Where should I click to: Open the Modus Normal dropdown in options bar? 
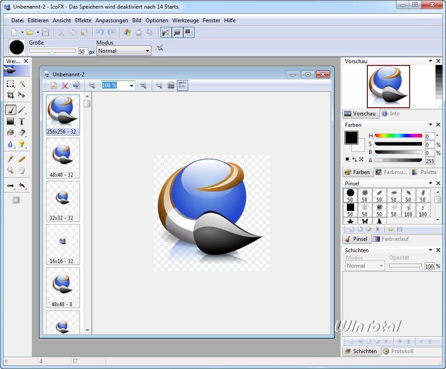(x=124, y=51)
